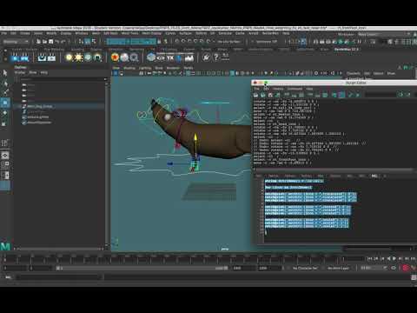The width and height of the screenshot is (417, 313).
Task: Toggle first select camera icon in viewport toolbar
Action: coord(116,73)
